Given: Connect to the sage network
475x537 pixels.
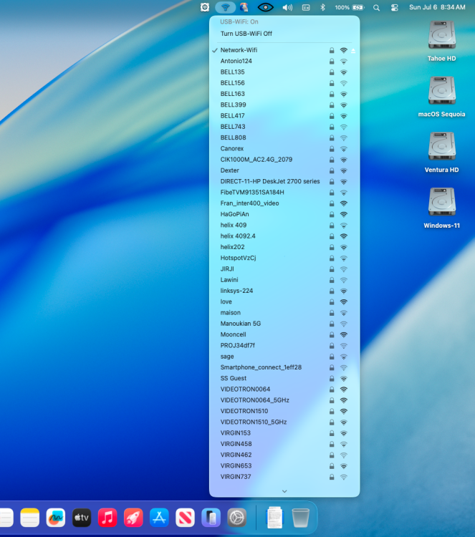Looking at the screenshot, I should point(284,357).
